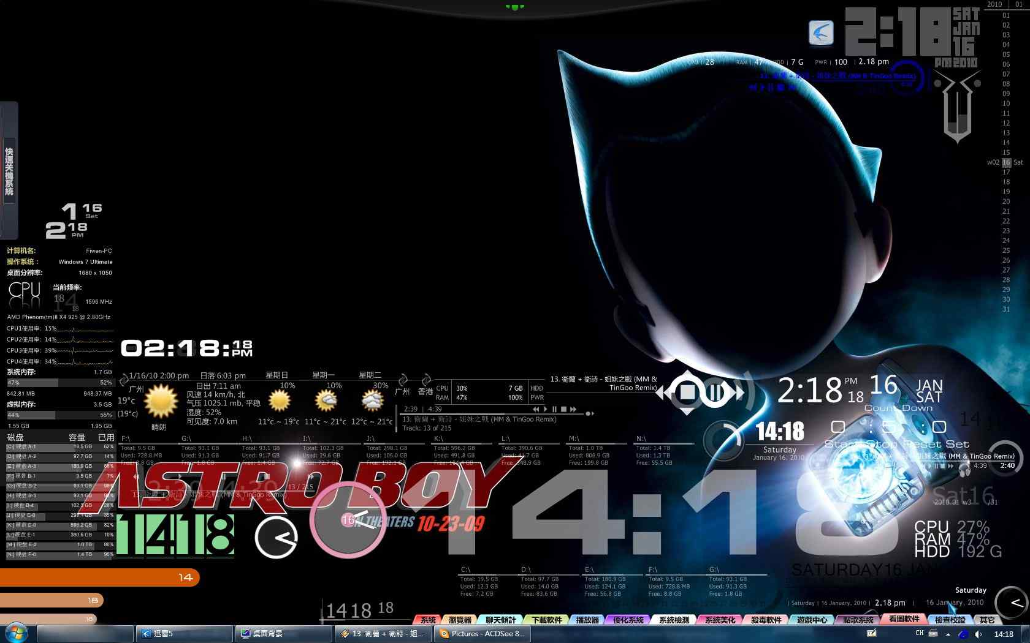Click the 快速关机系统 side panel
The width and height of the screenshot is (1030, 643).
click(9, 171)
